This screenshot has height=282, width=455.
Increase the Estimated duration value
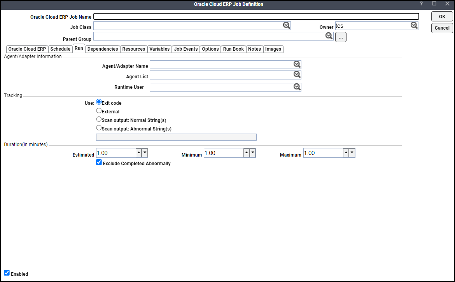[139, 153]
